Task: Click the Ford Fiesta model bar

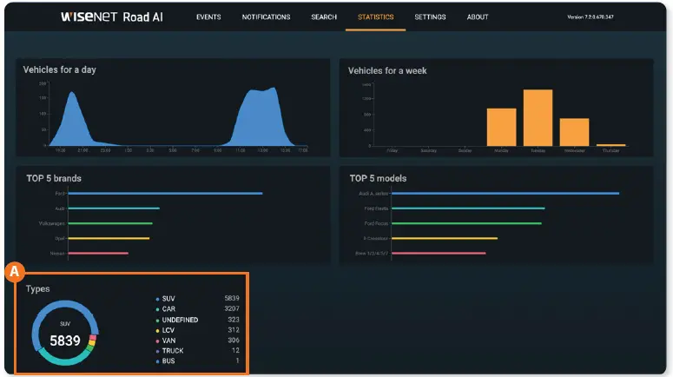Action: coord(468,208)
